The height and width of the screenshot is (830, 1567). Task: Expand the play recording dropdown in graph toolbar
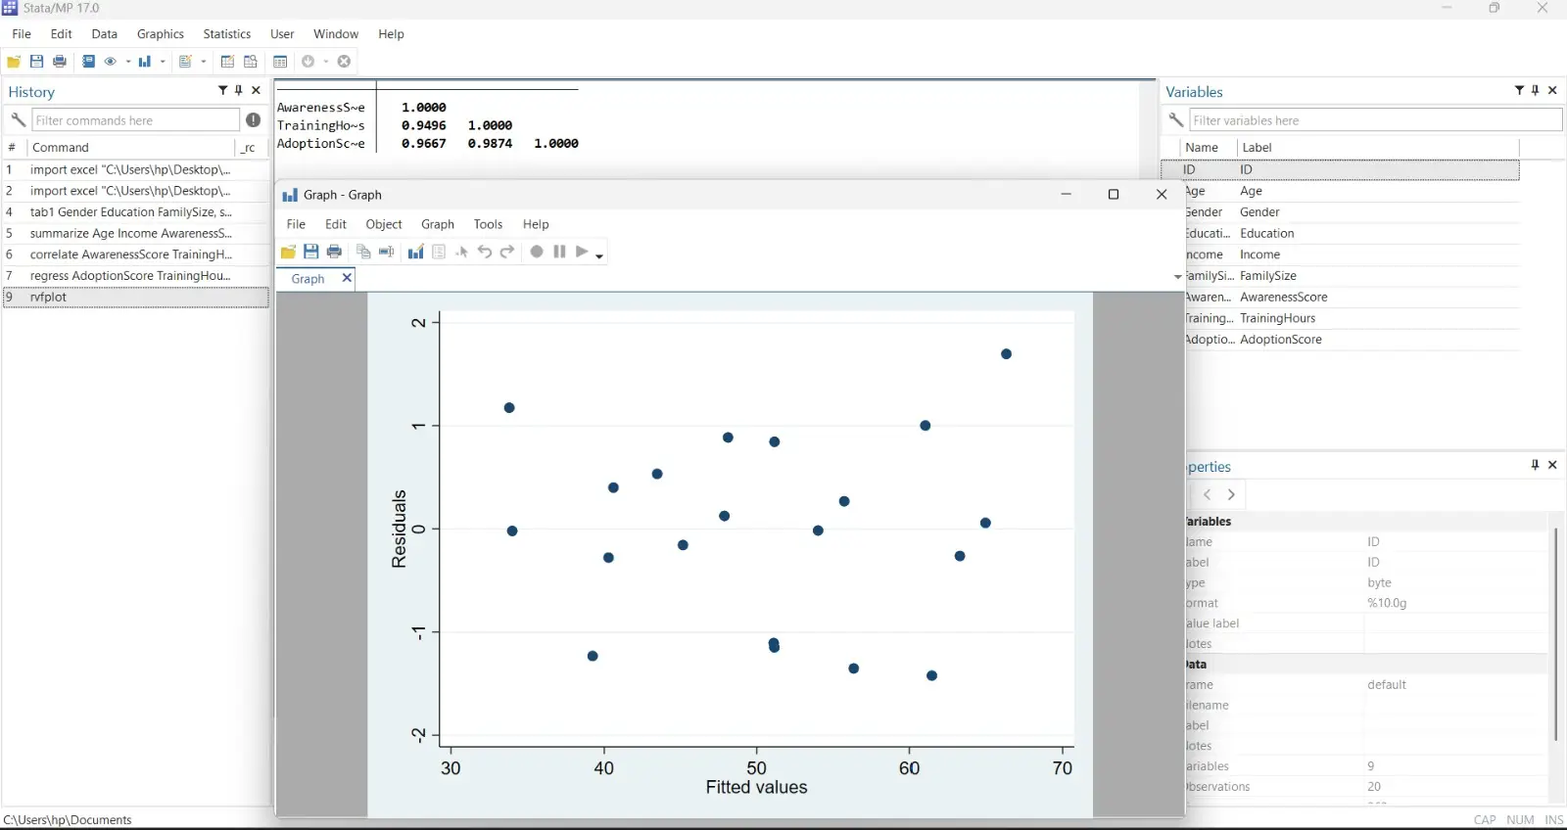(599, 254)
